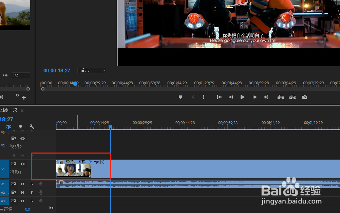Go to In point
This screenshot has height=213, width=340.
click(219, 97)
